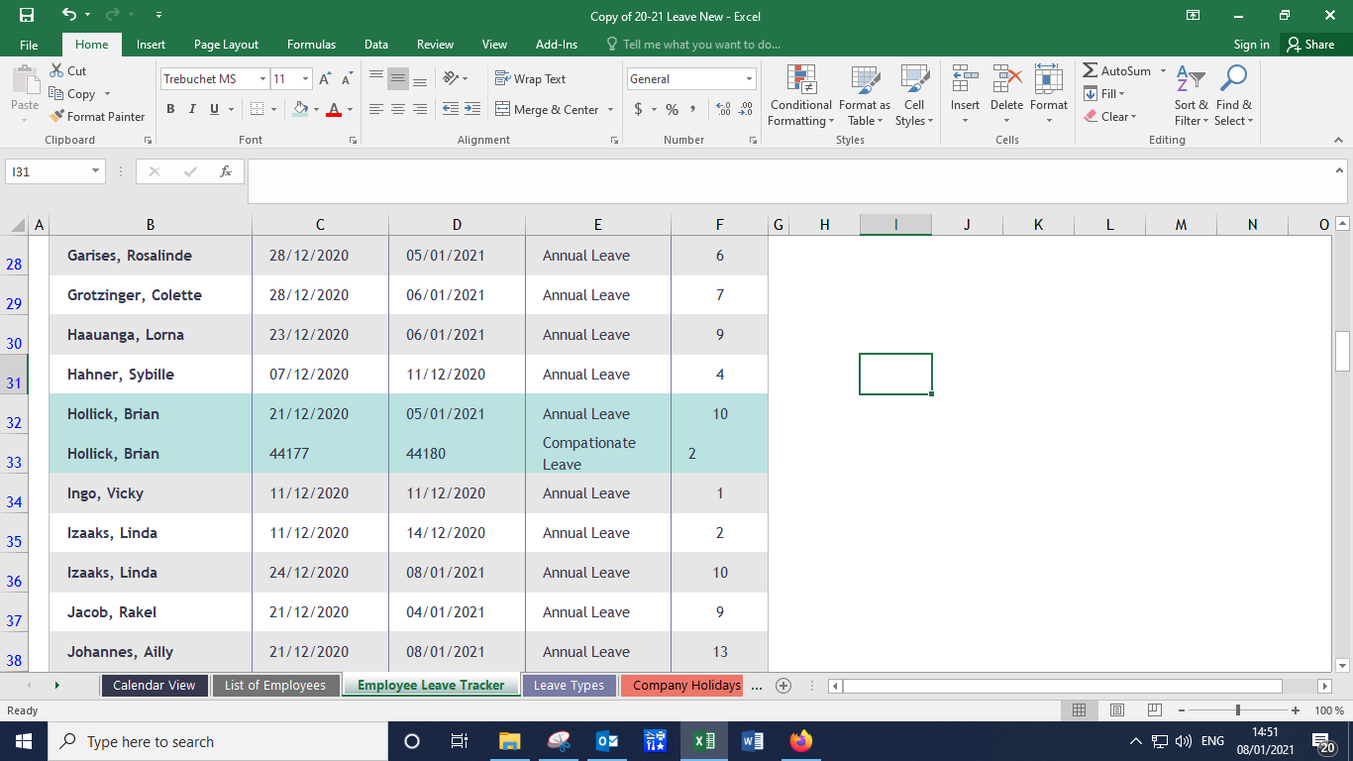The height and width of the screenshot is (761, 1353).
Task: Click Increase Decimal icon
Action: (723, 109)
